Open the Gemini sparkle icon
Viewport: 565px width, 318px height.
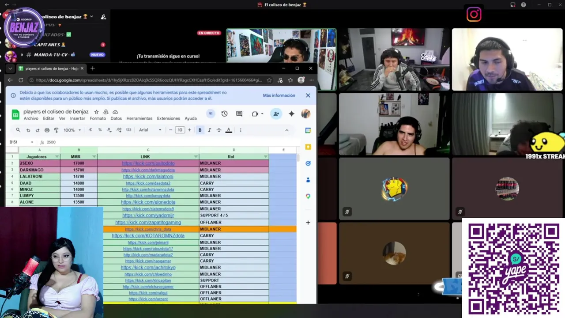(291, 114)
